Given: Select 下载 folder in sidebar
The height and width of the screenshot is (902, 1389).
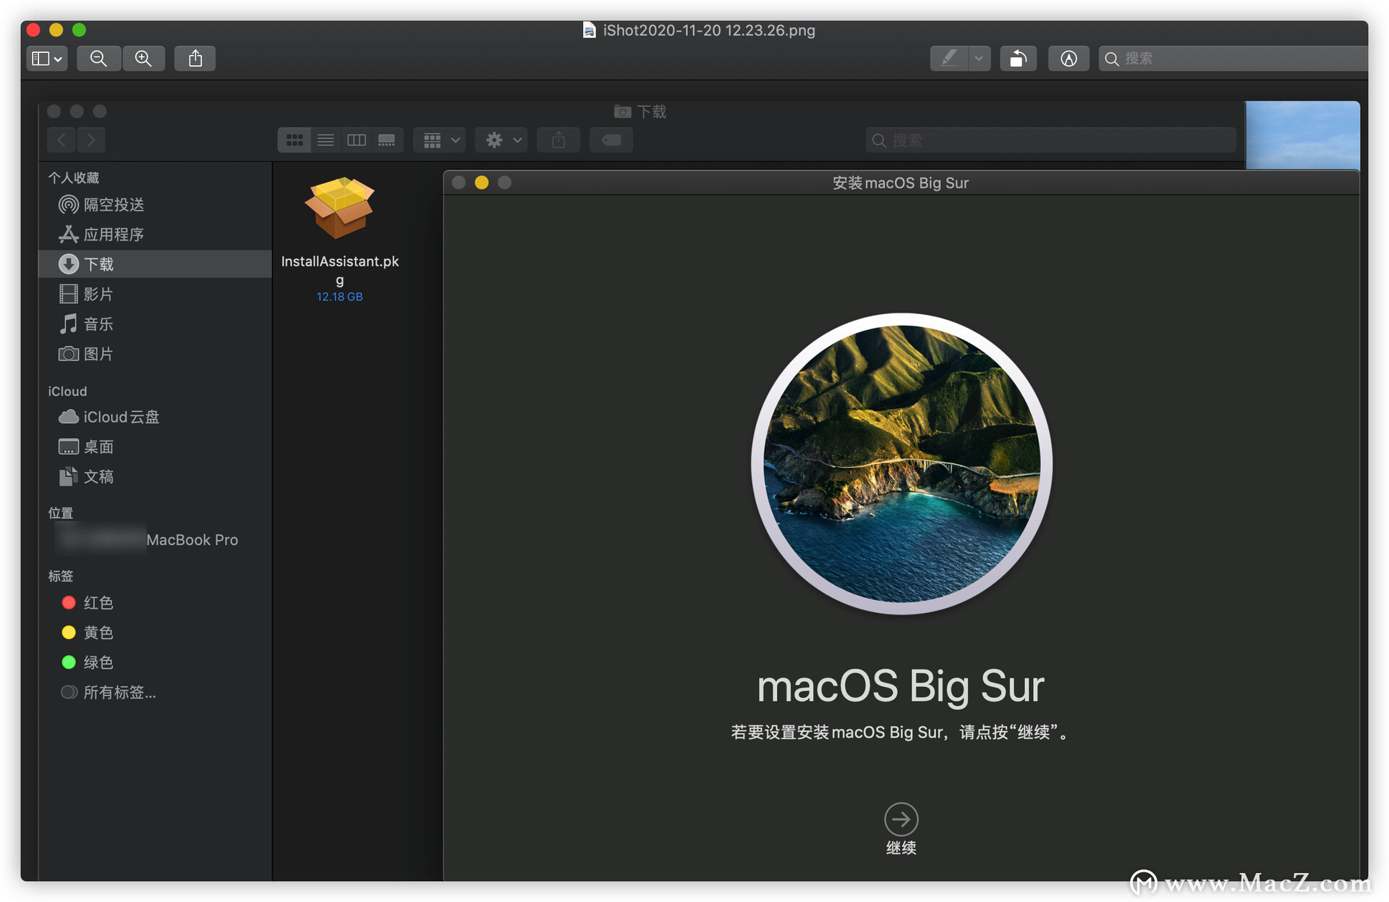Looking at the screenshot, I should pos(155,264).
